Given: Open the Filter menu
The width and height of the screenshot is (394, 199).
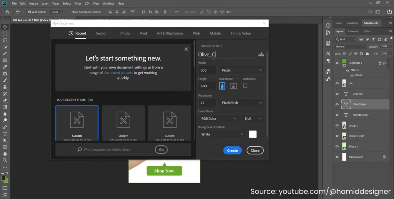Looking at the screenshot, I should pyautogui.click(x=78, y=3).
